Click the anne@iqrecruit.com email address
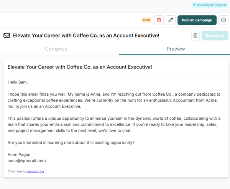The image size is (230, 189). pos(26,161)
